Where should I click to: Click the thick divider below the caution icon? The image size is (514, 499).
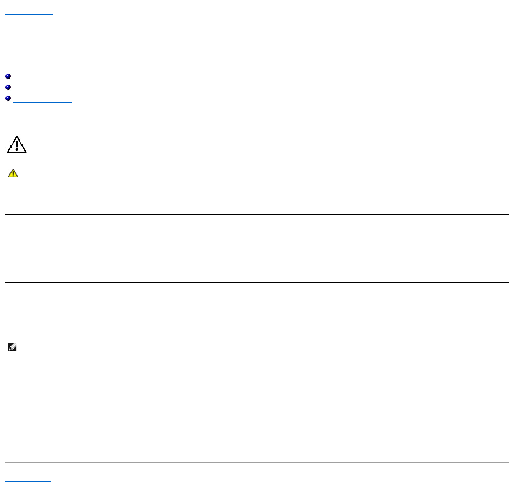[257, 215]
